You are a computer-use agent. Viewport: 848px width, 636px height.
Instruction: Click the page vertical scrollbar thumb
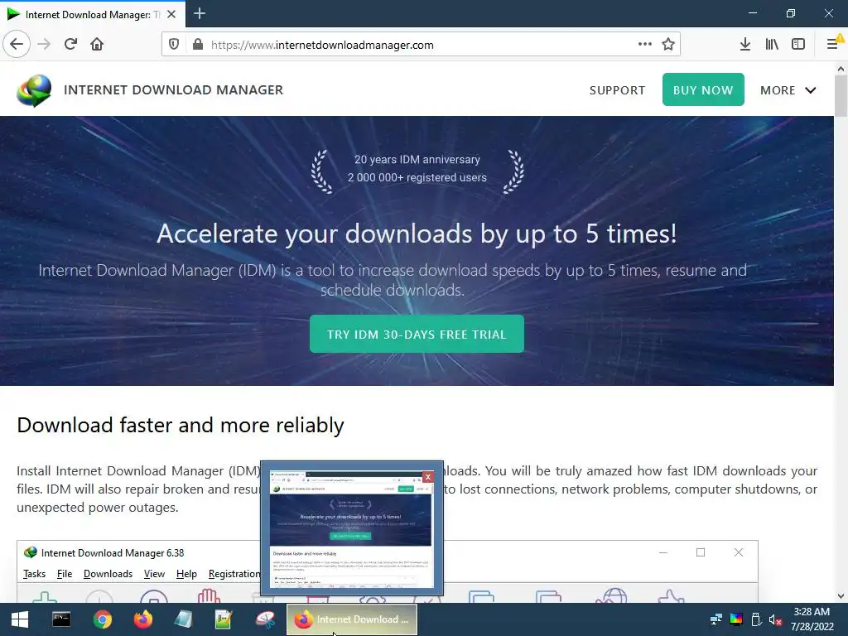pyautogui.click(x=841, y=96)
